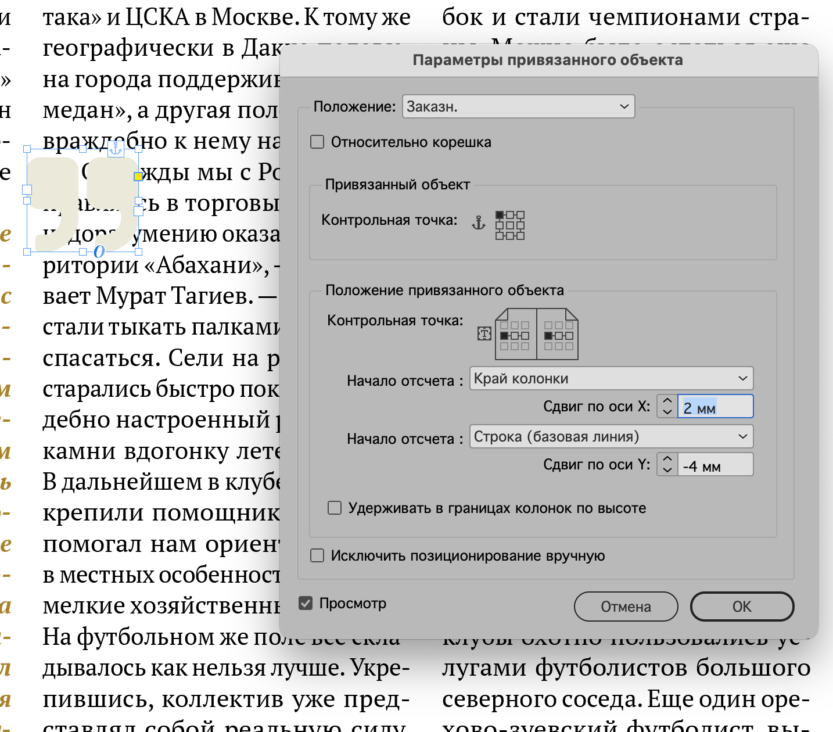This screenshot has width=833, height=732.
Task: Click the yellow corner-options square on the frame
Action: (x=138, y=176)
